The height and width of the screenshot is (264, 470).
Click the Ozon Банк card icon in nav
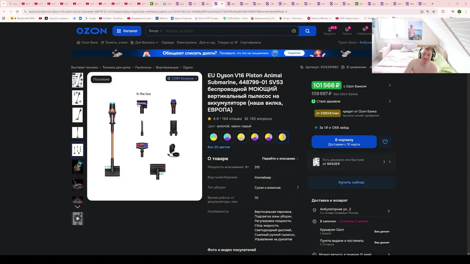click(78, 43)
